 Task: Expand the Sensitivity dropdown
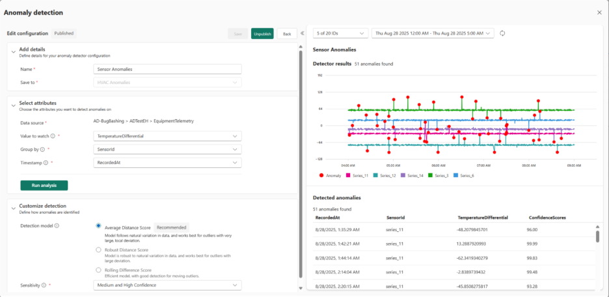pyautogui.click(x=167, y=285)
